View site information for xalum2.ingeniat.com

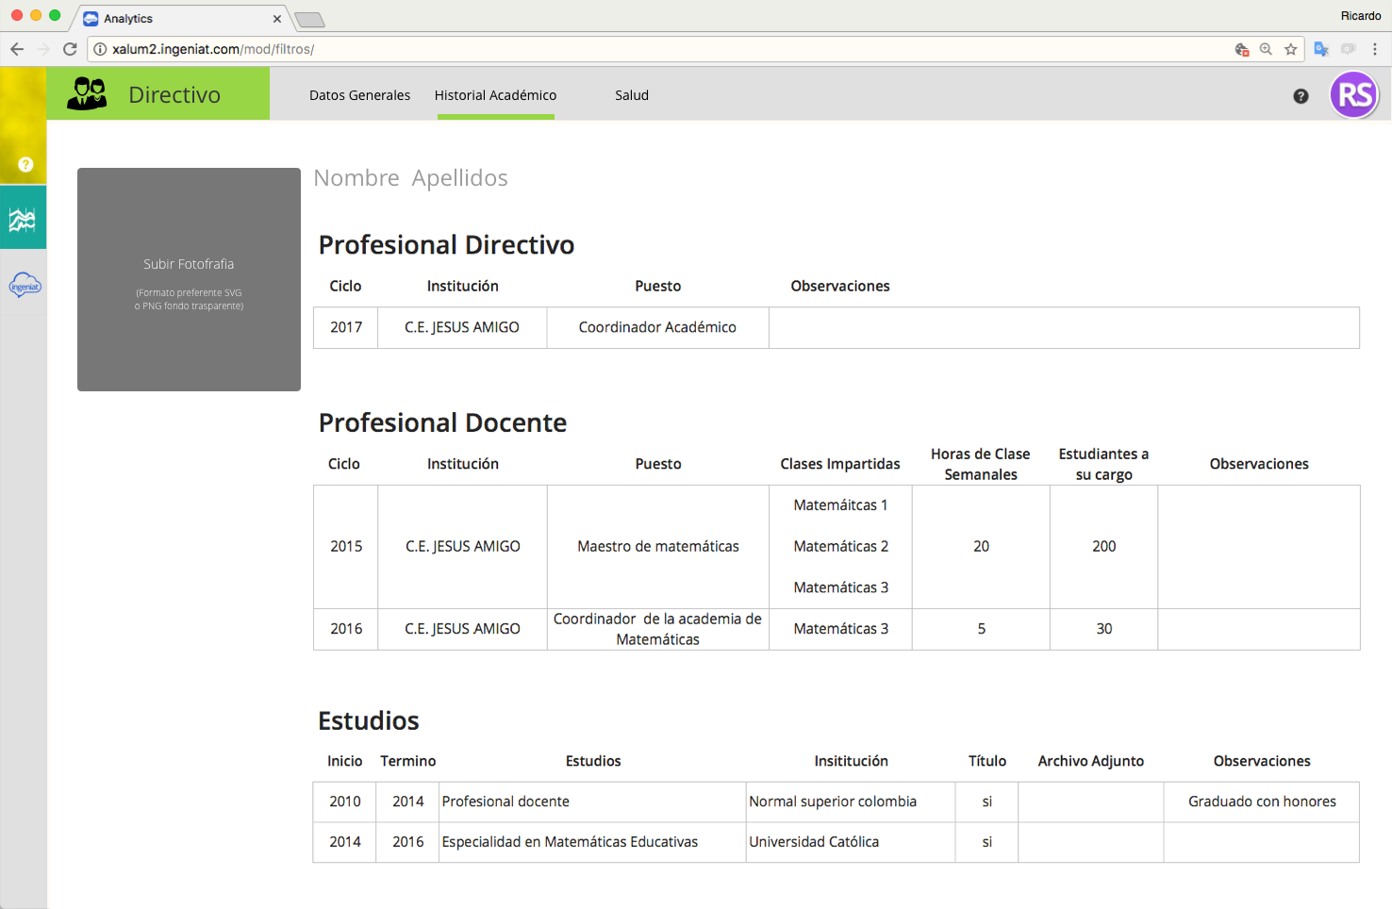point(100,49)
